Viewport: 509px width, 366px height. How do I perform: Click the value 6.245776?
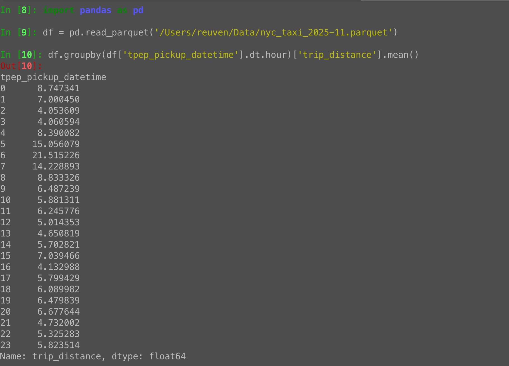coord(59,211)
